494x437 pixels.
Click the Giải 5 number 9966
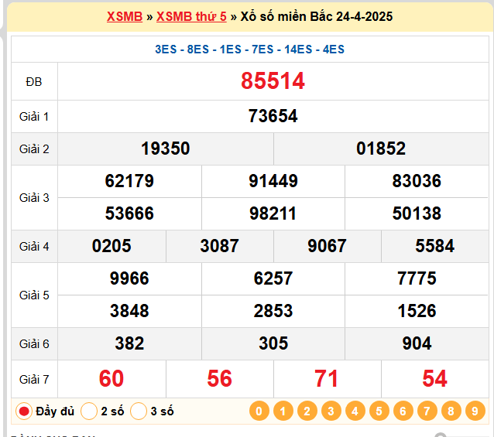click(129, 278)
